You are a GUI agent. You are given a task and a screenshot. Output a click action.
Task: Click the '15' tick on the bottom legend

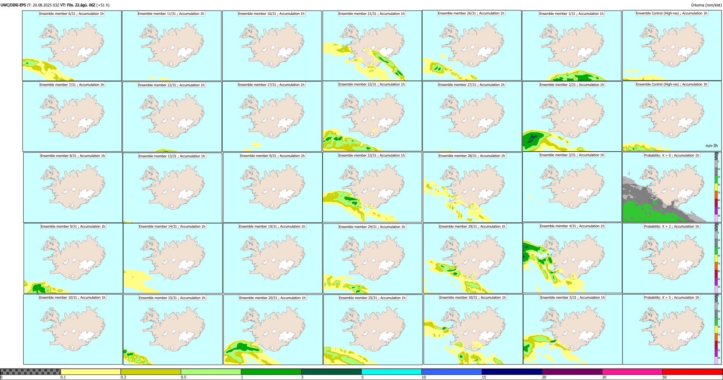click(x=484, y=377)
